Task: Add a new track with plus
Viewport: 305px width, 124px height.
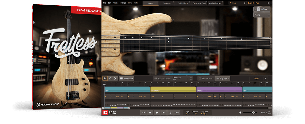Action: click(x=266, y=79)
